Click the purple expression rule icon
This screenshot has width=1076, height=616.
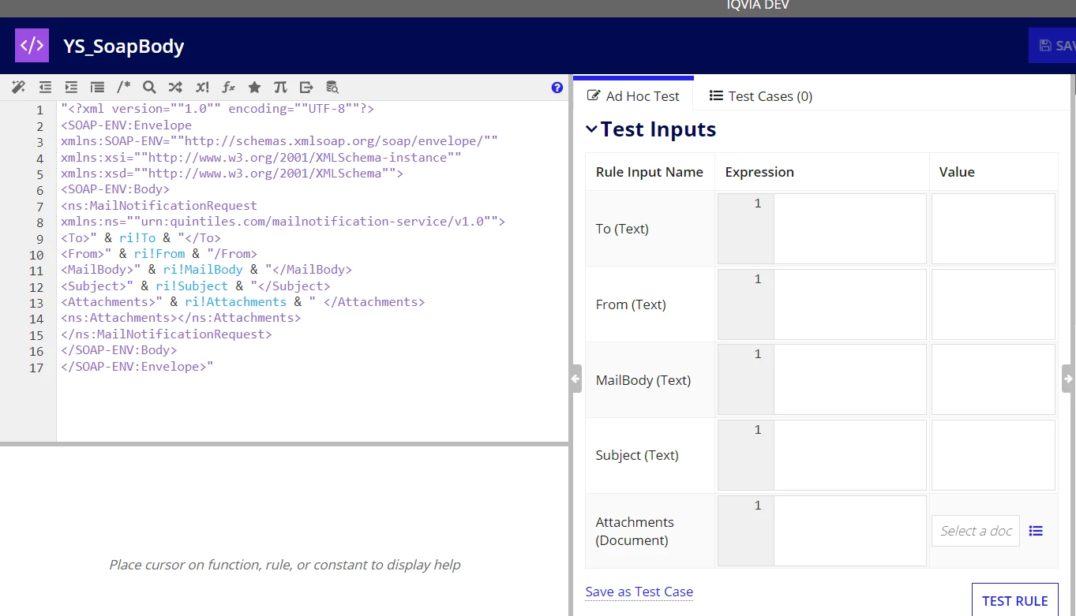(x=32, y=45)
